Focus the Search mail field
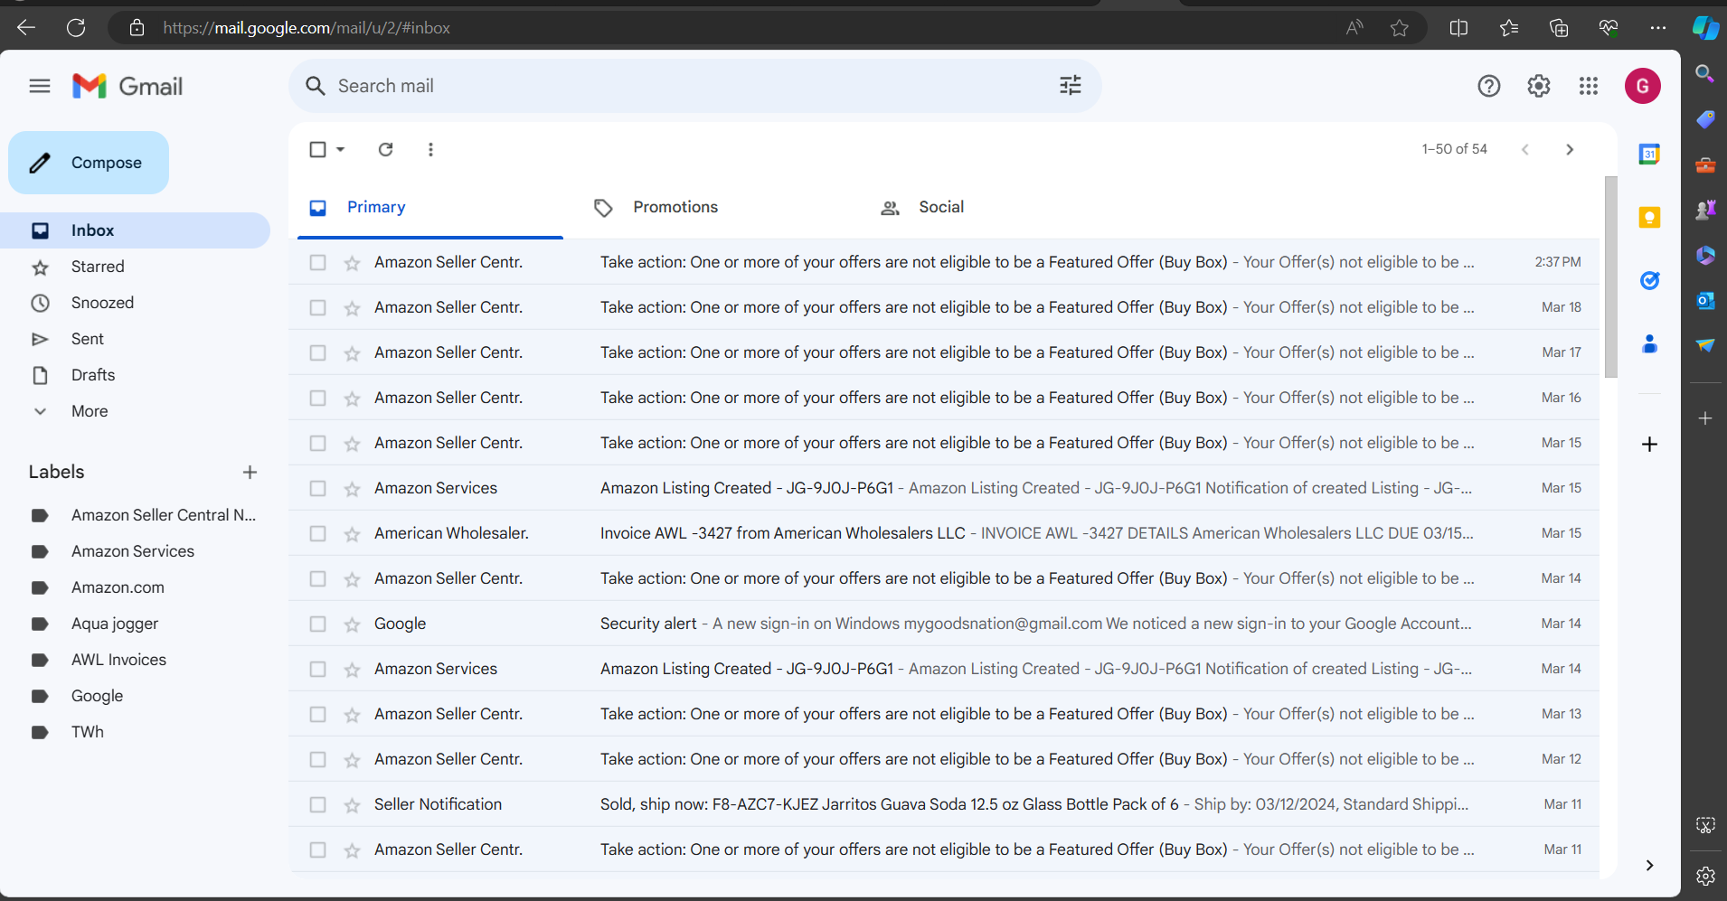The image size is (1727, 901). tap(694, 86)
